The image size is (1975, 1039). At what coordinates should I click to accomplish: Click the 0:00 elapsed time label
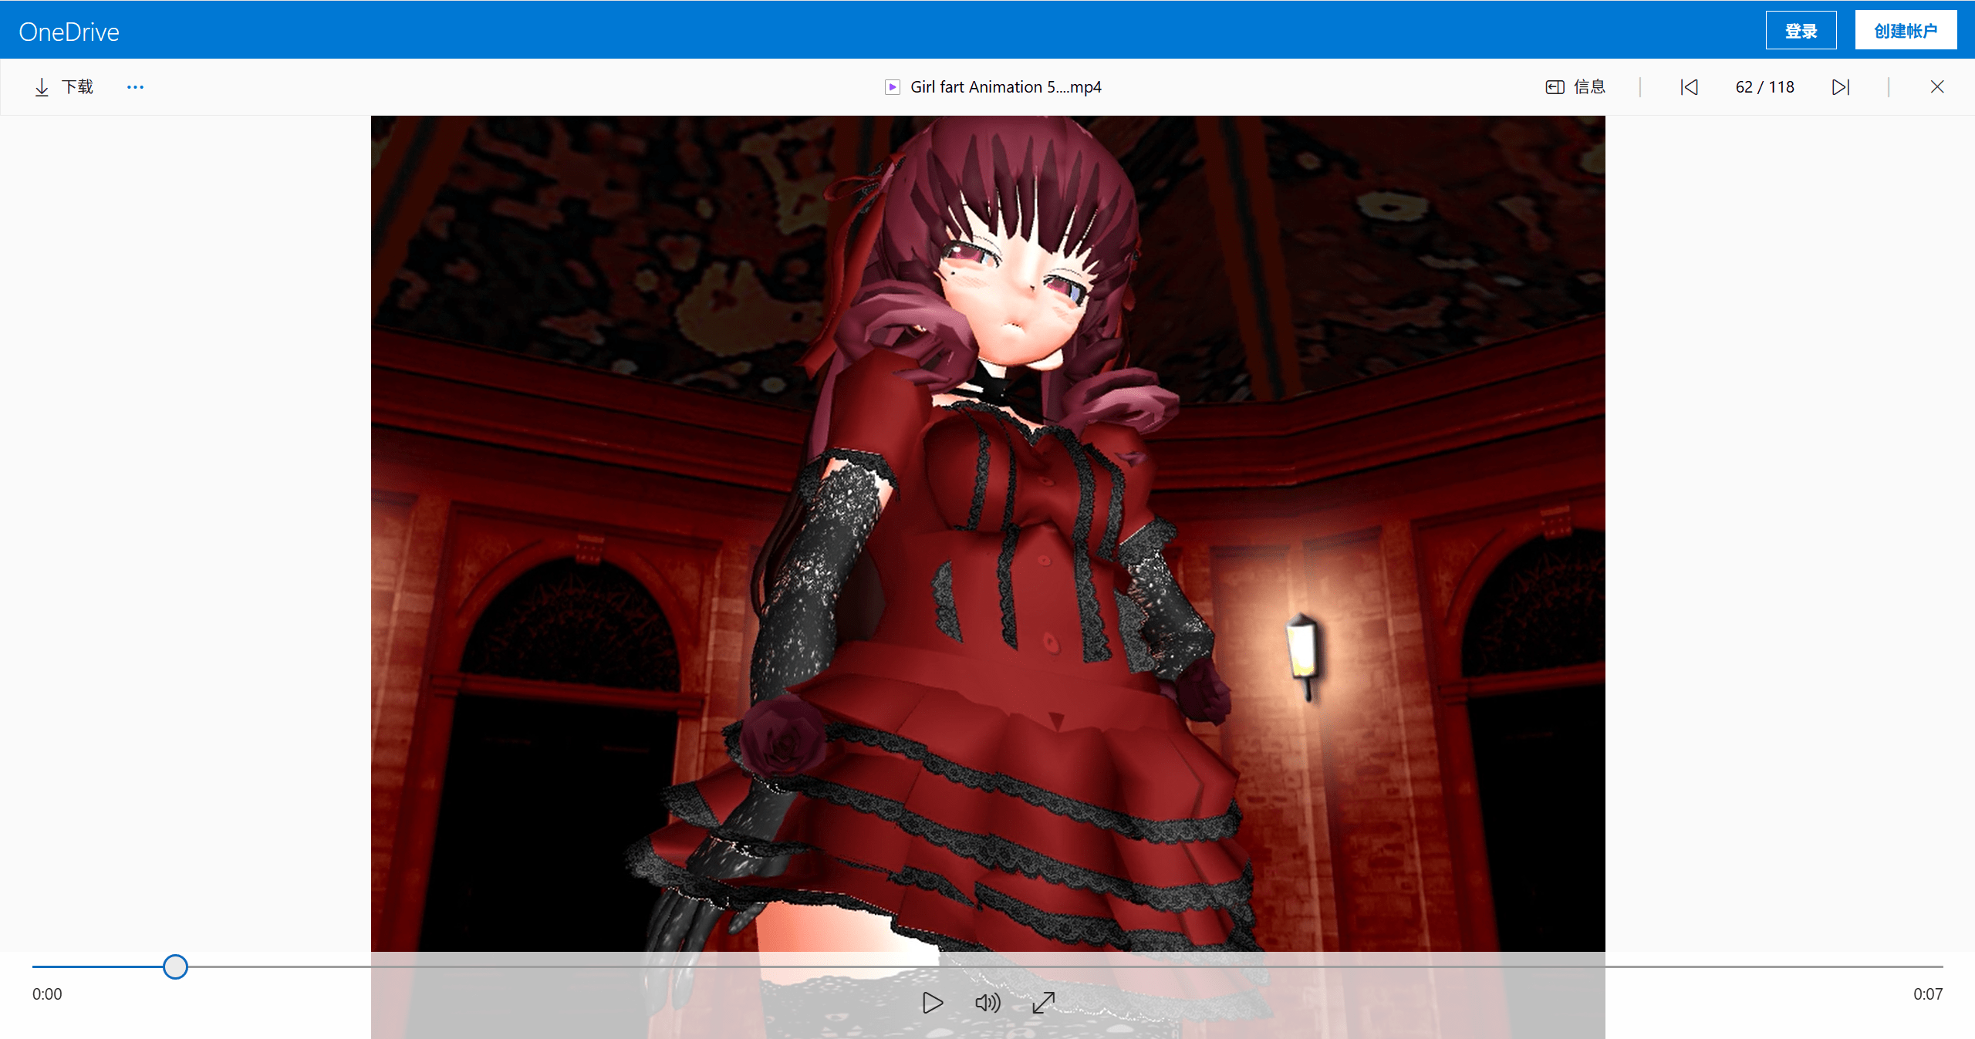pyautogui.click(x=47, y=994)
